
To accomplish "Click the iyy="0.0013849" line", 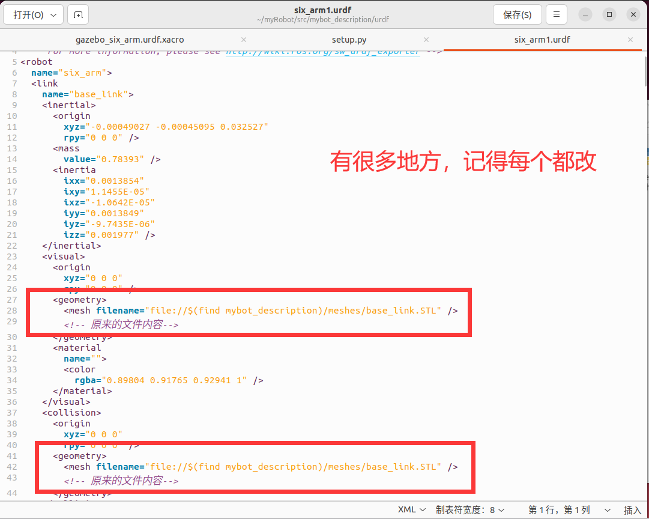I will pyautogui.click(x=104, y=213).
